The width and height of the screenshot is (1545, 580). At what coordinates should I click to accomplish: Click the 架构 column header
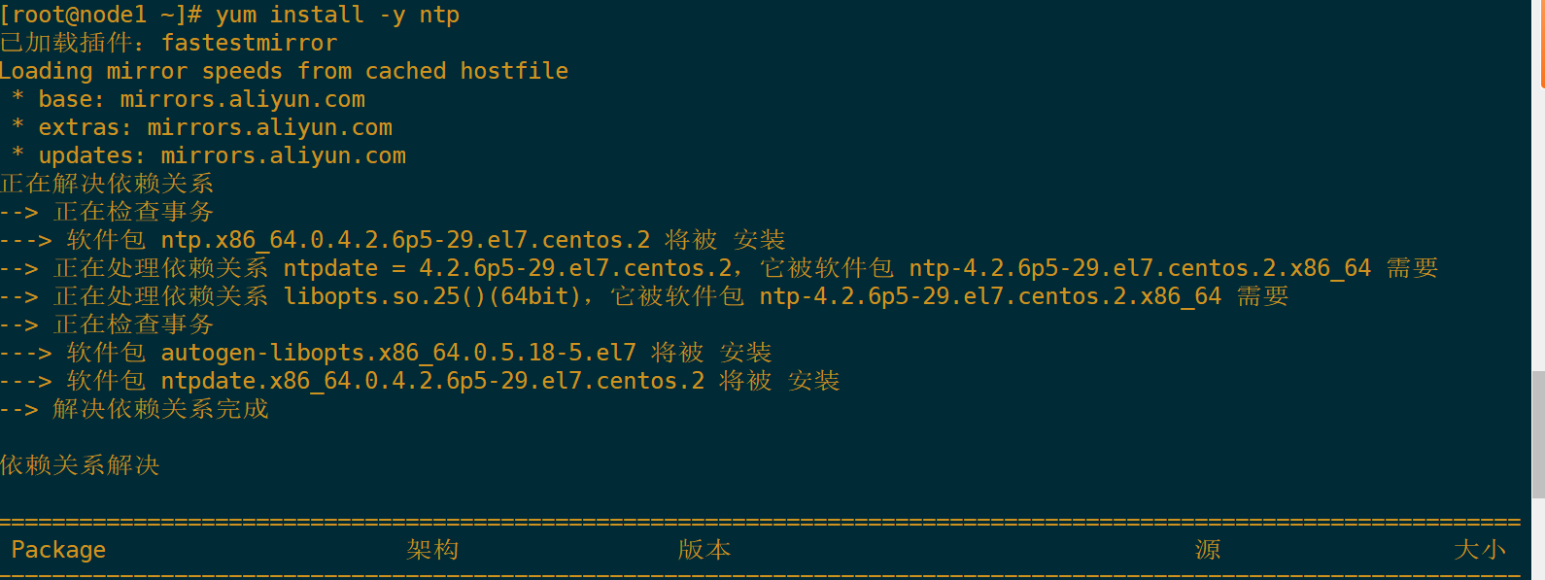point(432,550)
